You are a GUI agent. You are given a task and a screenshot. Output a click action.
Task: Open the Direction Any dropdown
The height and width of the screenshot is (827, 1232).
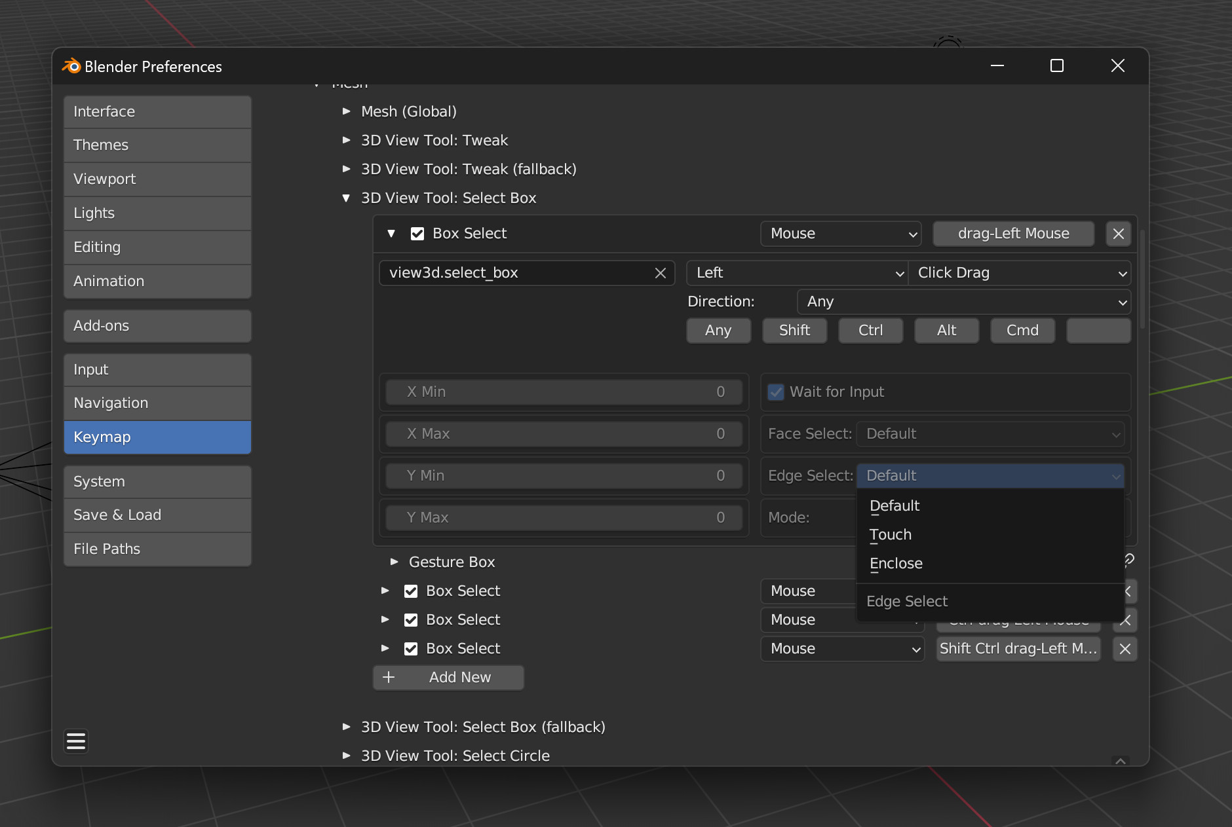964,302
